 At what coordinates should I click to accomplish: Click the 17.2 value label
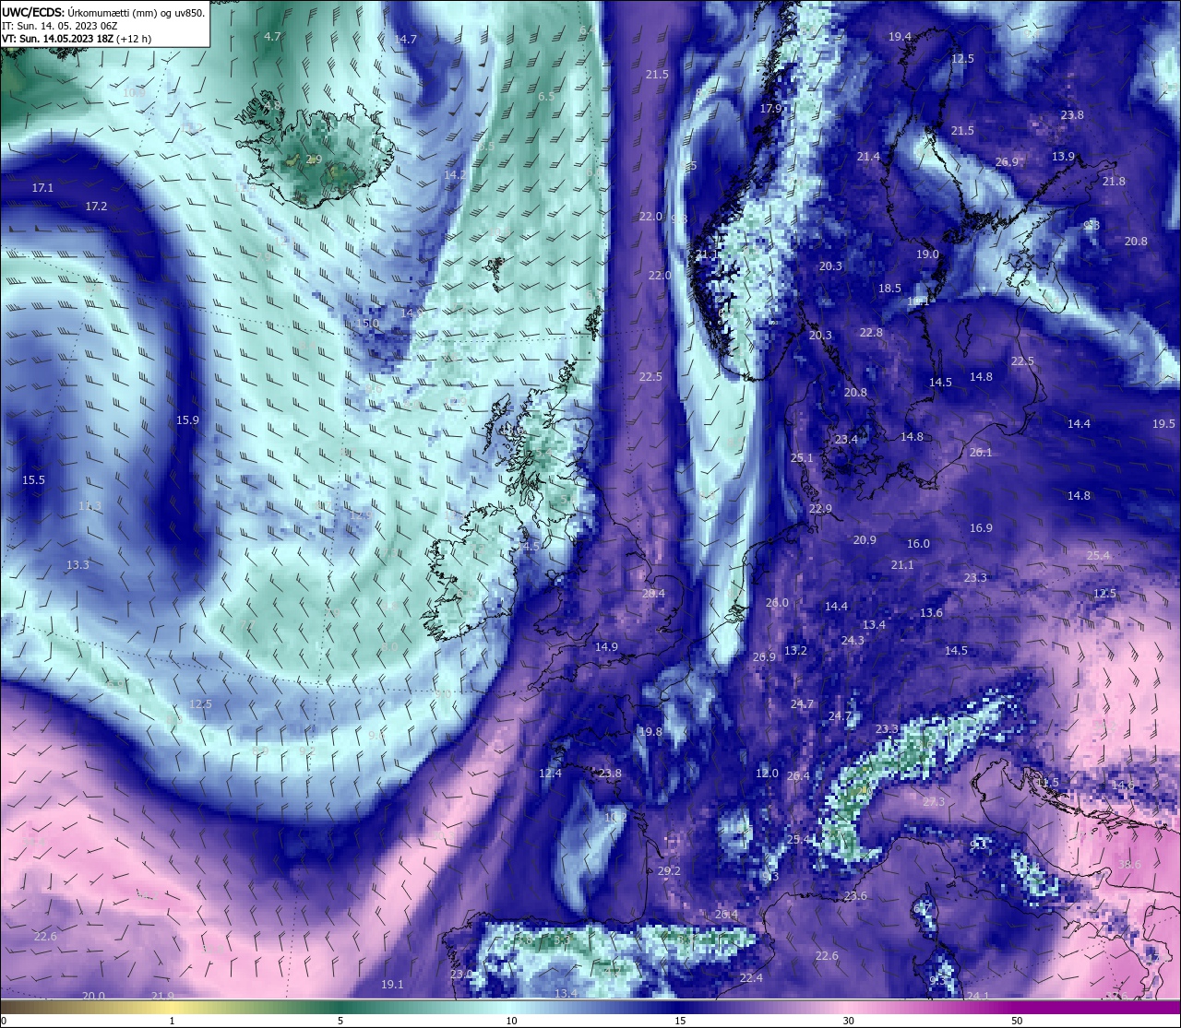96,206
